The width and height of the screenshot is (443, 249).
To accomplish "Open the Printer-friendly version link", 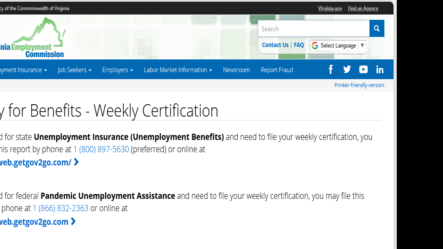I will [359, 85].
